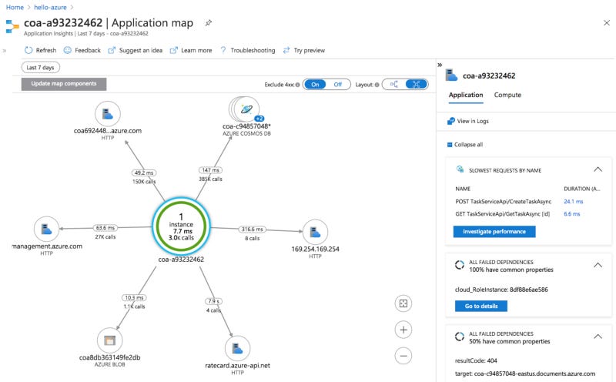Collapse the 100% common properties card
Image resolution: width=616 pixels, height=382 pixels.
(x=598, y=265)
